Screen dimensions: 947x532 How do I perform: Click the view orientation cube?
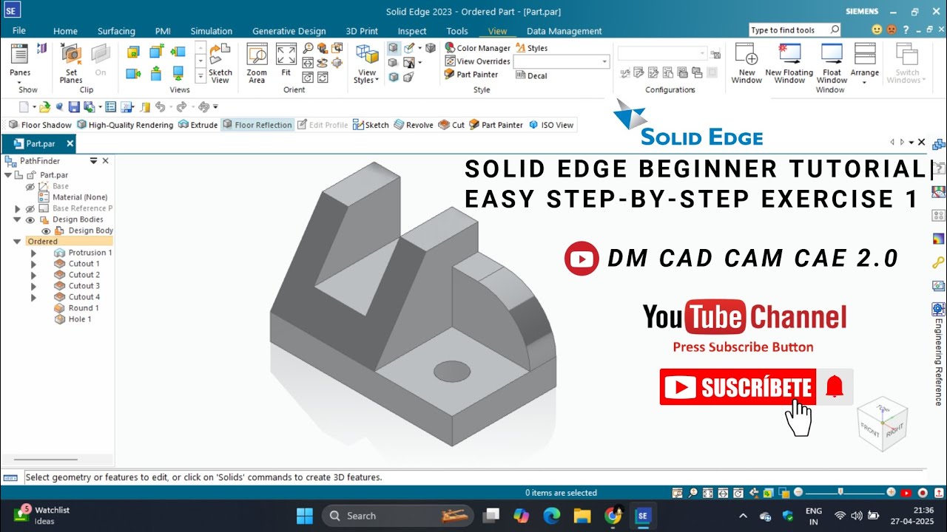883,423
